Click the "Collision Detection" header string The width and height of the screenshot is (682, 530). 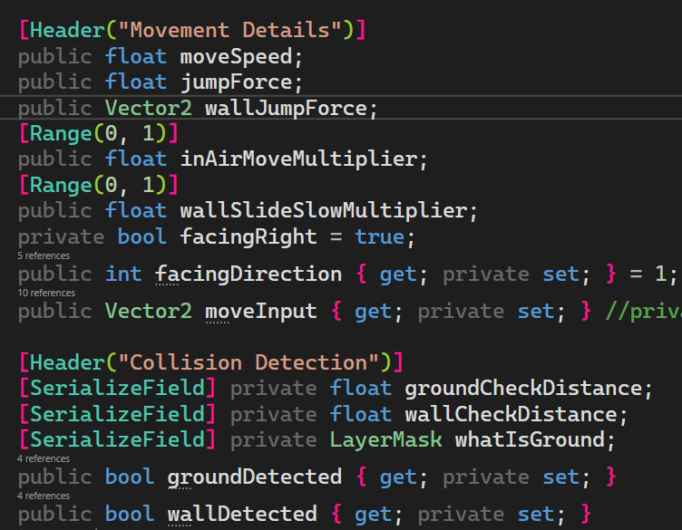[x=248, y=362]
